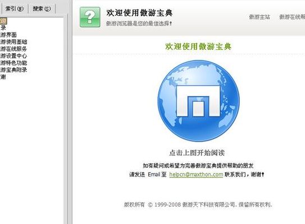Select the 游在线服务 tree item
The image size is (305, 224).
pyautogui.click(x=13, y=49)
